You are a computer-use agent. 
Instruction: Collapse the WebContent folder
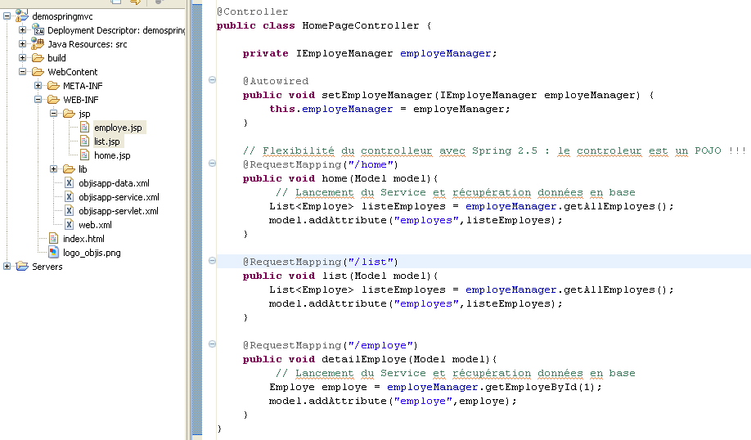(x=22, y=72)
